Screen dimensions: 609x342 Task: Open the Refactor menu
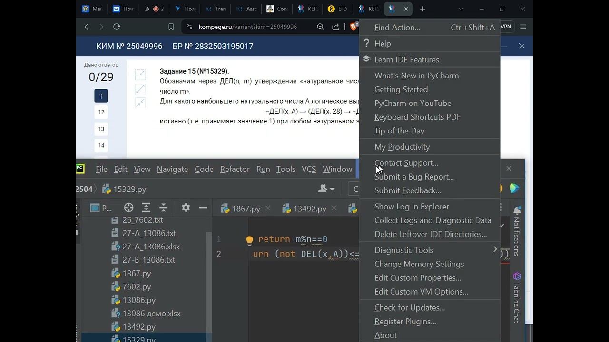235,169
